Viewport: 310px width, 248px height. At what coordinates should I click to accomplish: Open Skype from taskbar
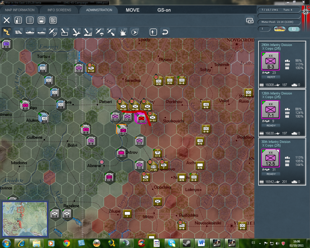(171, 243)
